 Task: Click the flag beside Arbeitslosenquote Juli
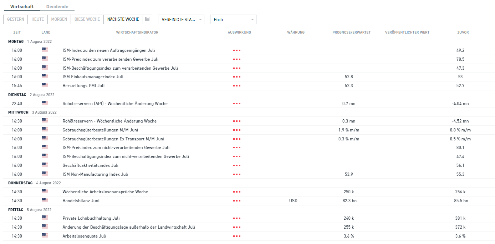[45, 236]
